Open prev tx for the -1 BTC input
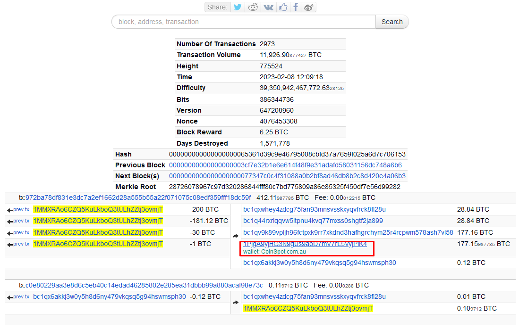The width and height of the screenshot is (519, 329). point(18,244)
